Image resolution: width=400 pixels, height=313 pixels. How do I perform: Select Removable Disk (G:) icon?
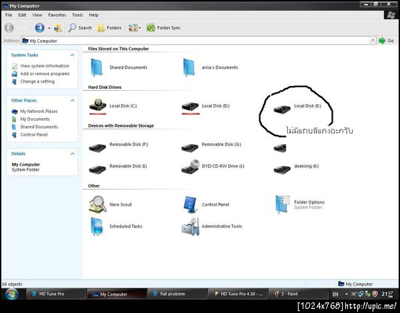pos(190,147)
